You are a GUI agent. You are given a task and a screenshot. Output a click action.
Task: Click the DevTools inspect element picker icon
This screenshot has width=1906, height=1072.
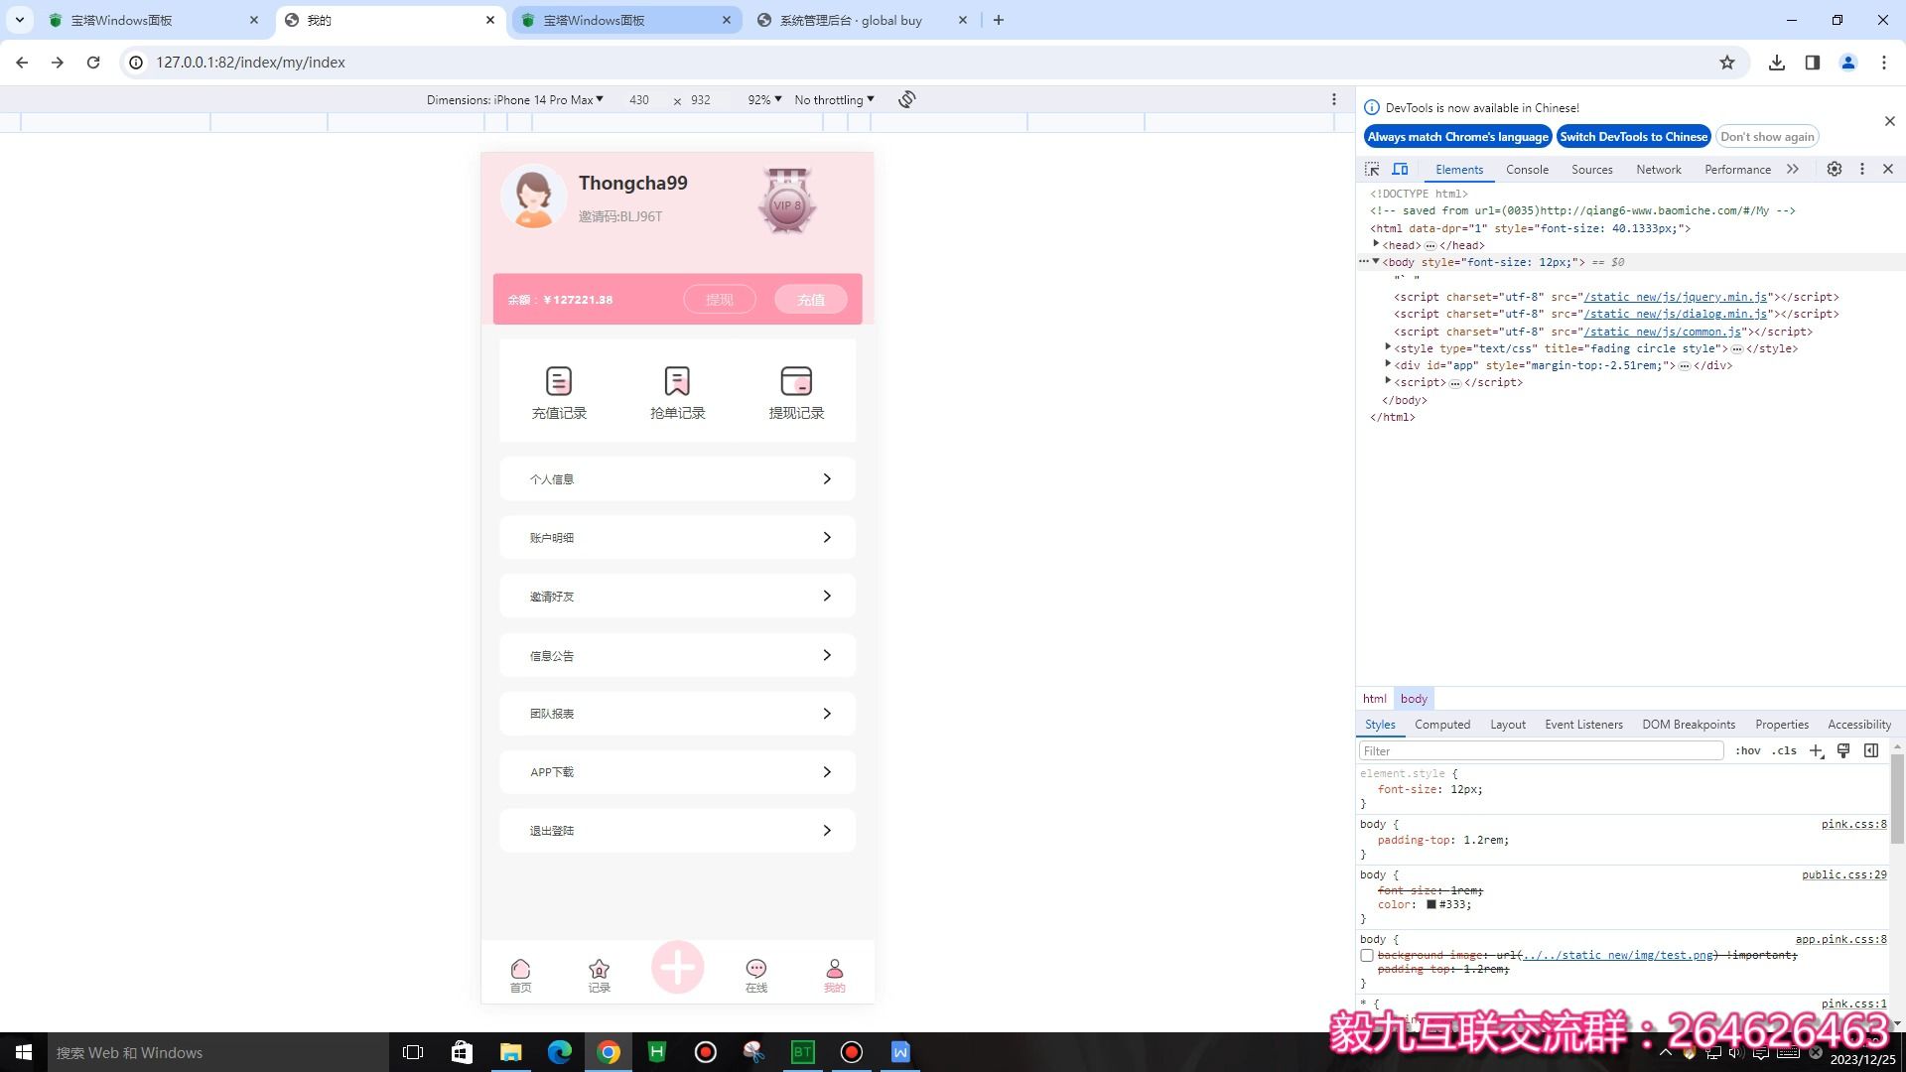point(1372,170)
